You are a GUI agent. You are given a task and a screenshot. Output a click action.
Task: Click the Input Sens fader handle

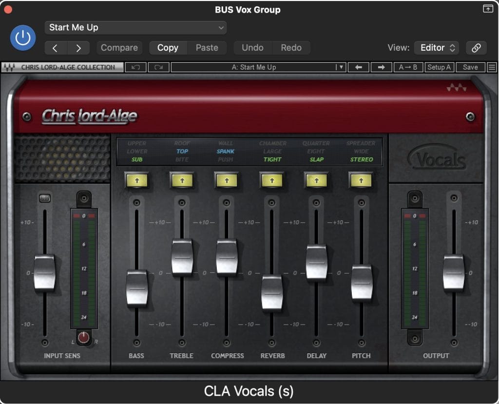(x=44, y=273)
